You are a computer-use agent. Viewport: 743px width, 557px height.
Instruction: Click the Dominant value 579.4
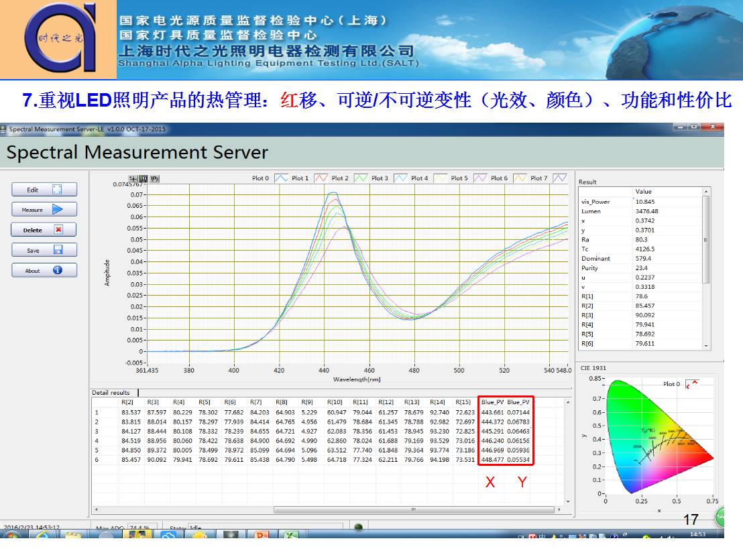pyautogui.click(x=644, y=259)
